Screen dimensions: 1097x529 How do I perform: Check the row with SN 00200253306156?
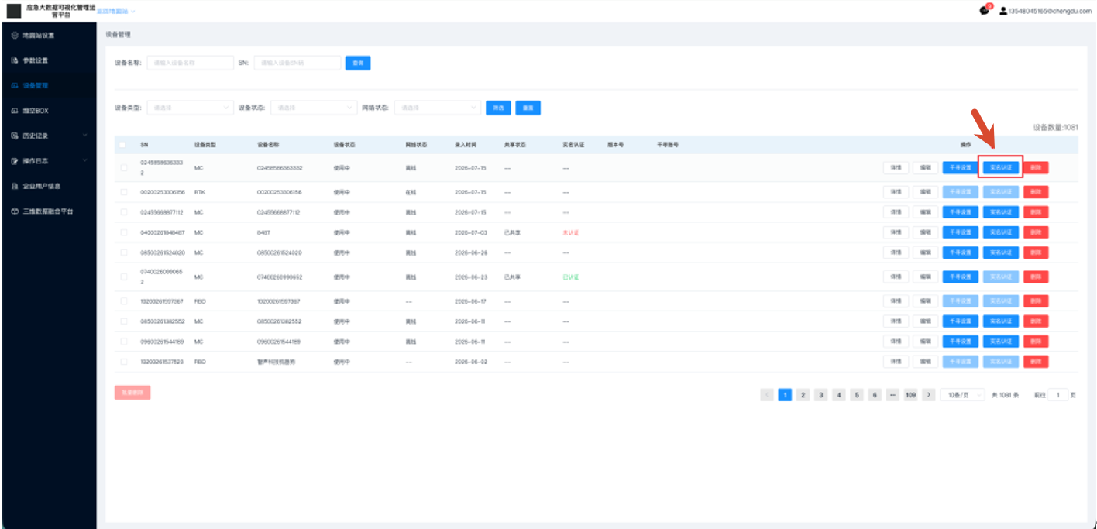[123, 192]
